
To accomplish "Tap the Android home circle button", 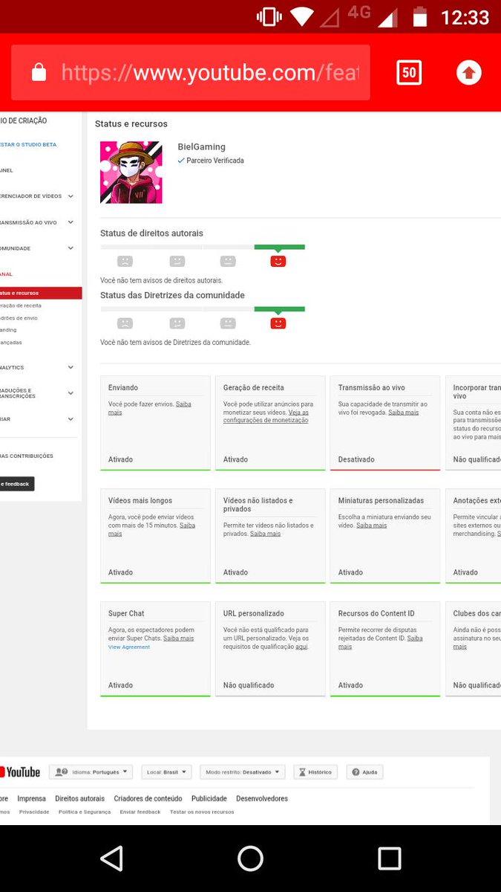I will pos(250,859).
